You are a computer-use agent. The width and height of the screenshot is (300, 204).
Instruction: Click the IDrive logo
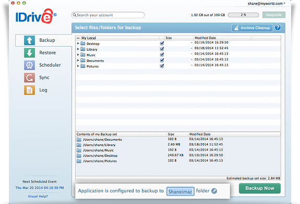36,16
